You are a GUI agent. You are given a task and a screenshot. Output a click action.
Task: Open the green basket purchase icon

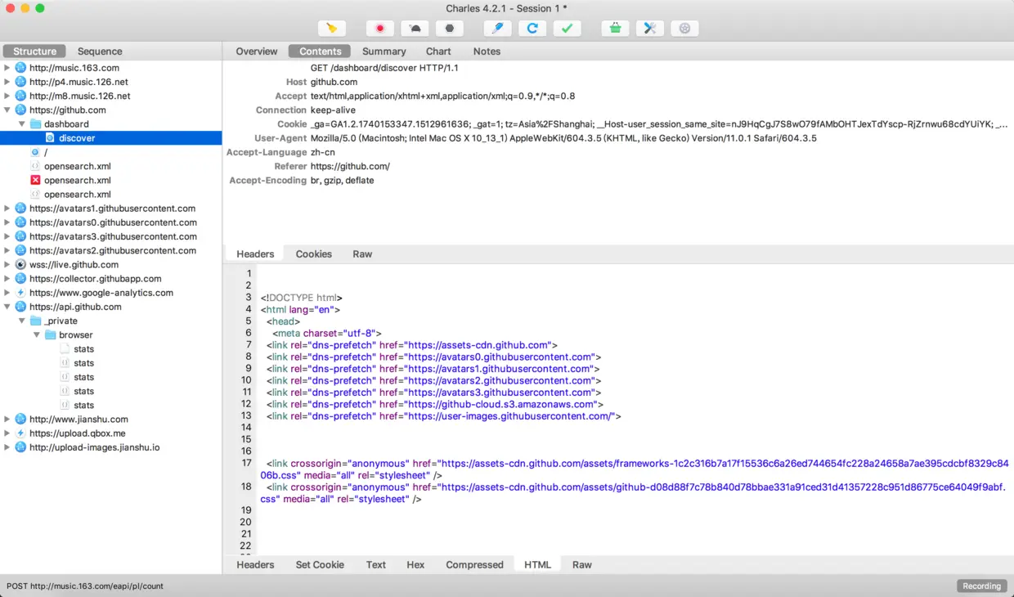[x=615, y=29]
